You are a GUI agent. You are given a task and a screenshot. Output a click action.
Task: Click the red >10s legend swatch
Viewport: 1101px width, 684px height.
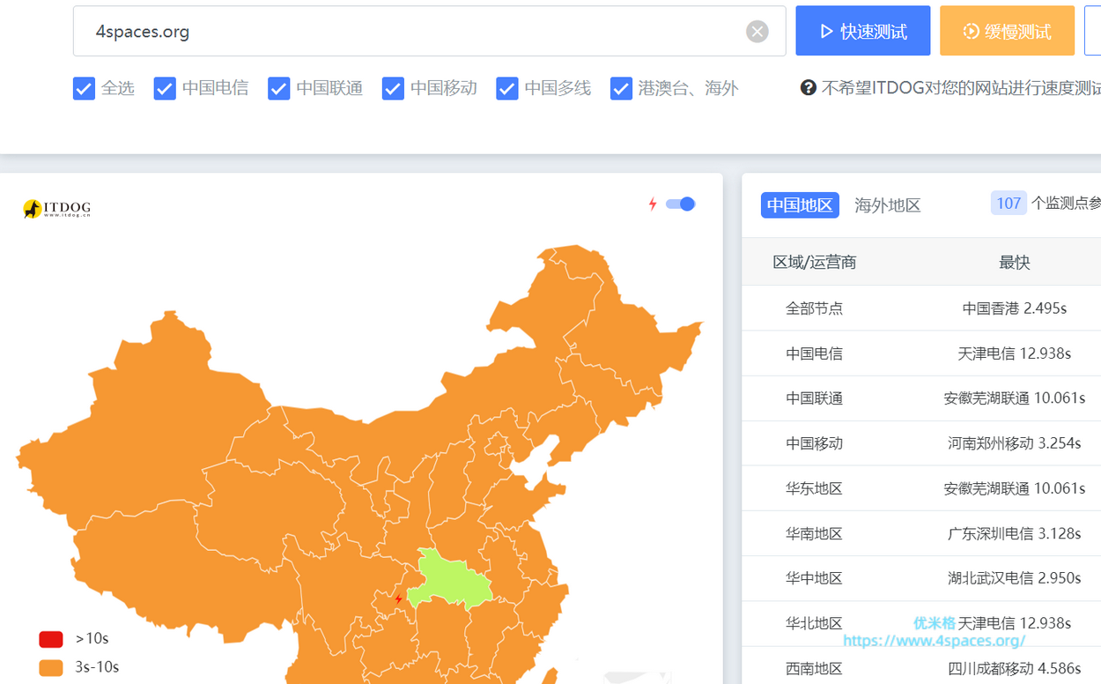pos(51,639)
